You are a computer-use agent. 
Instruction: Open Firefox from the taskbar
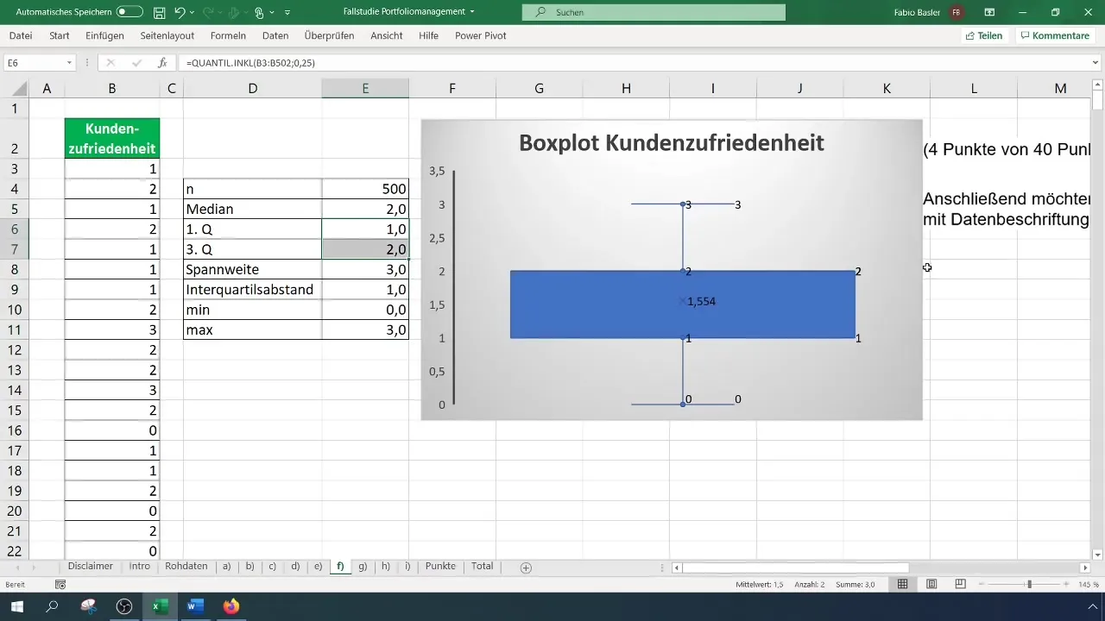point(230,606)
